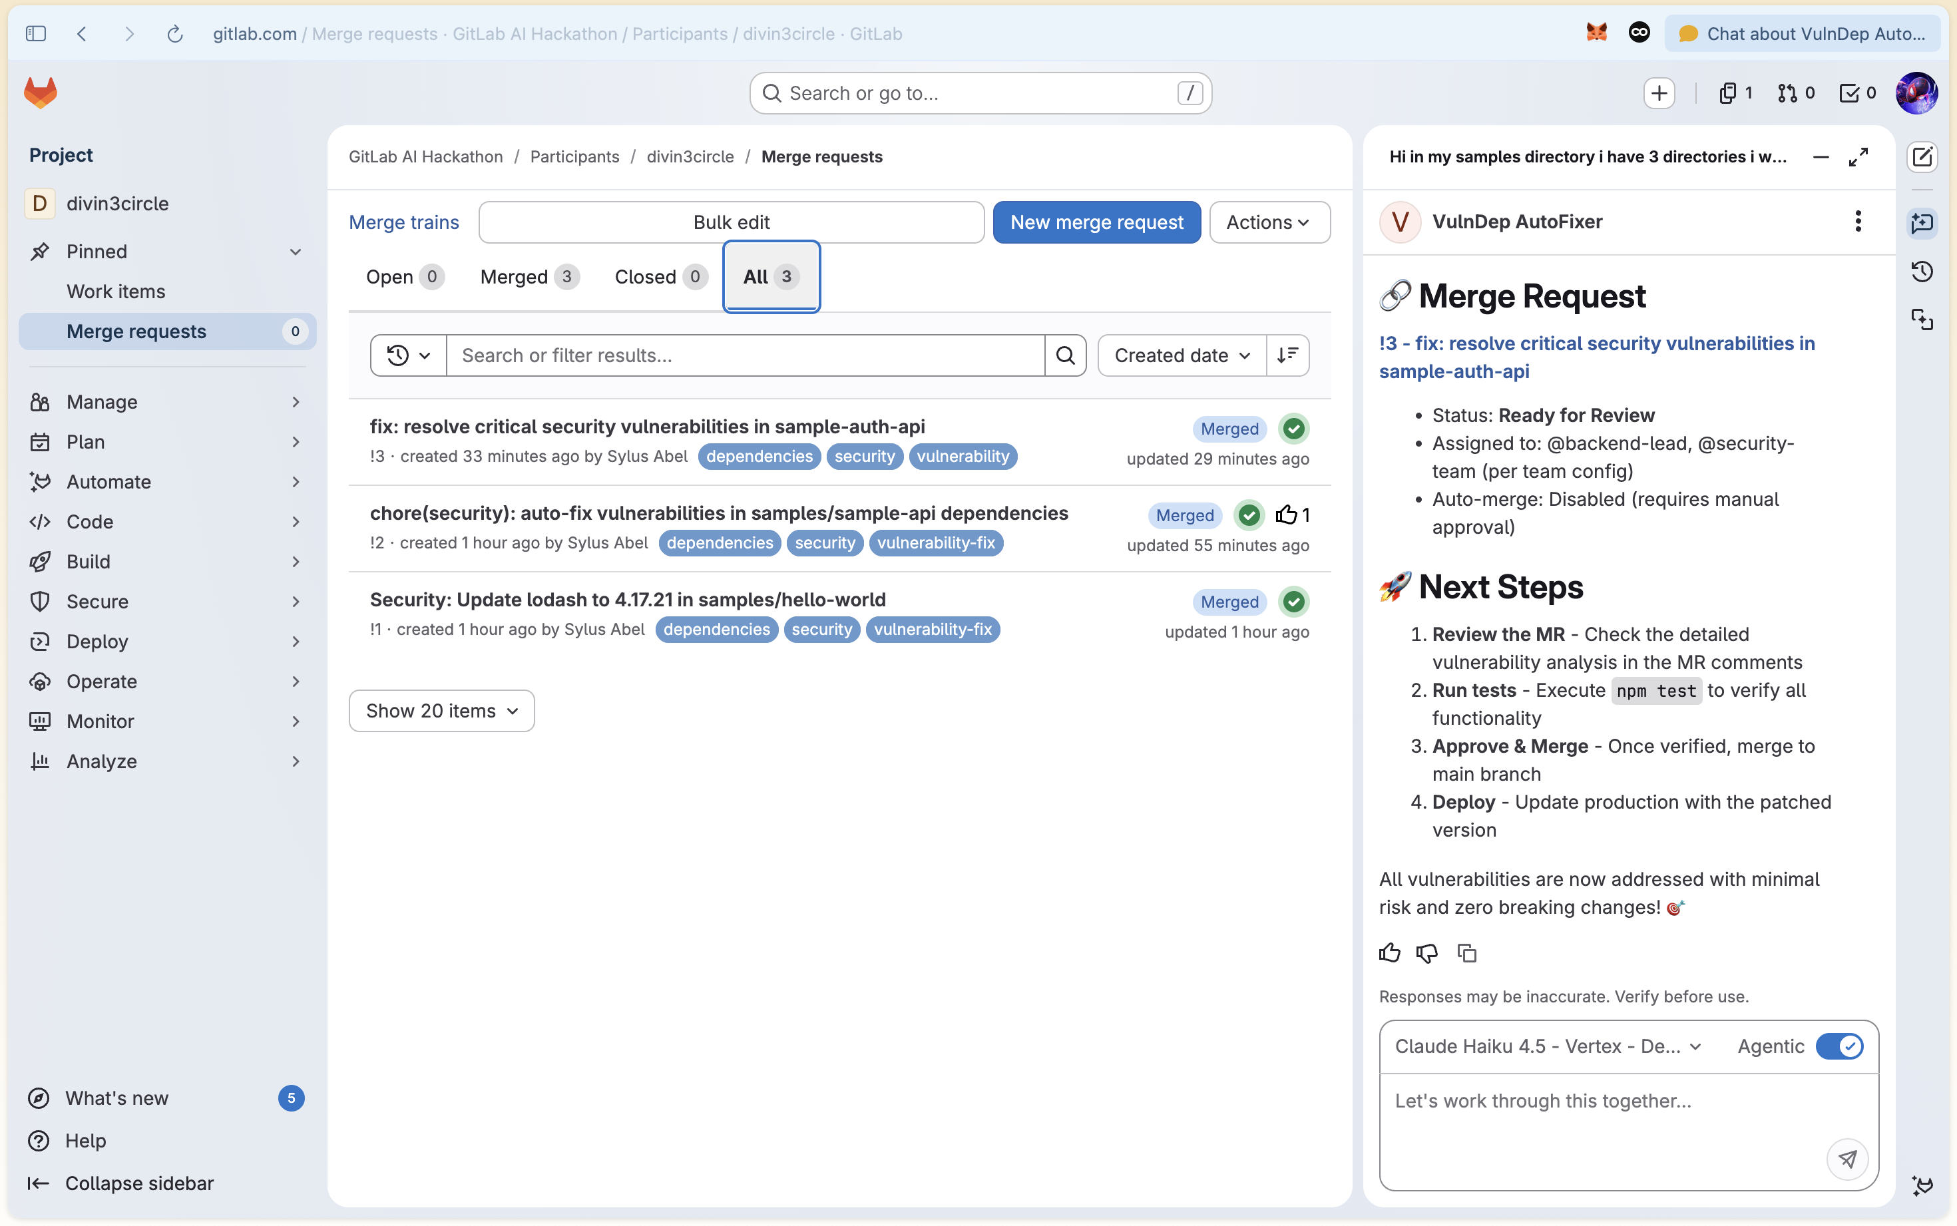The width and height of the screenshot is (1957, 1226).
Task: Click the GitLab fox logo
Action: coord(41,93)
